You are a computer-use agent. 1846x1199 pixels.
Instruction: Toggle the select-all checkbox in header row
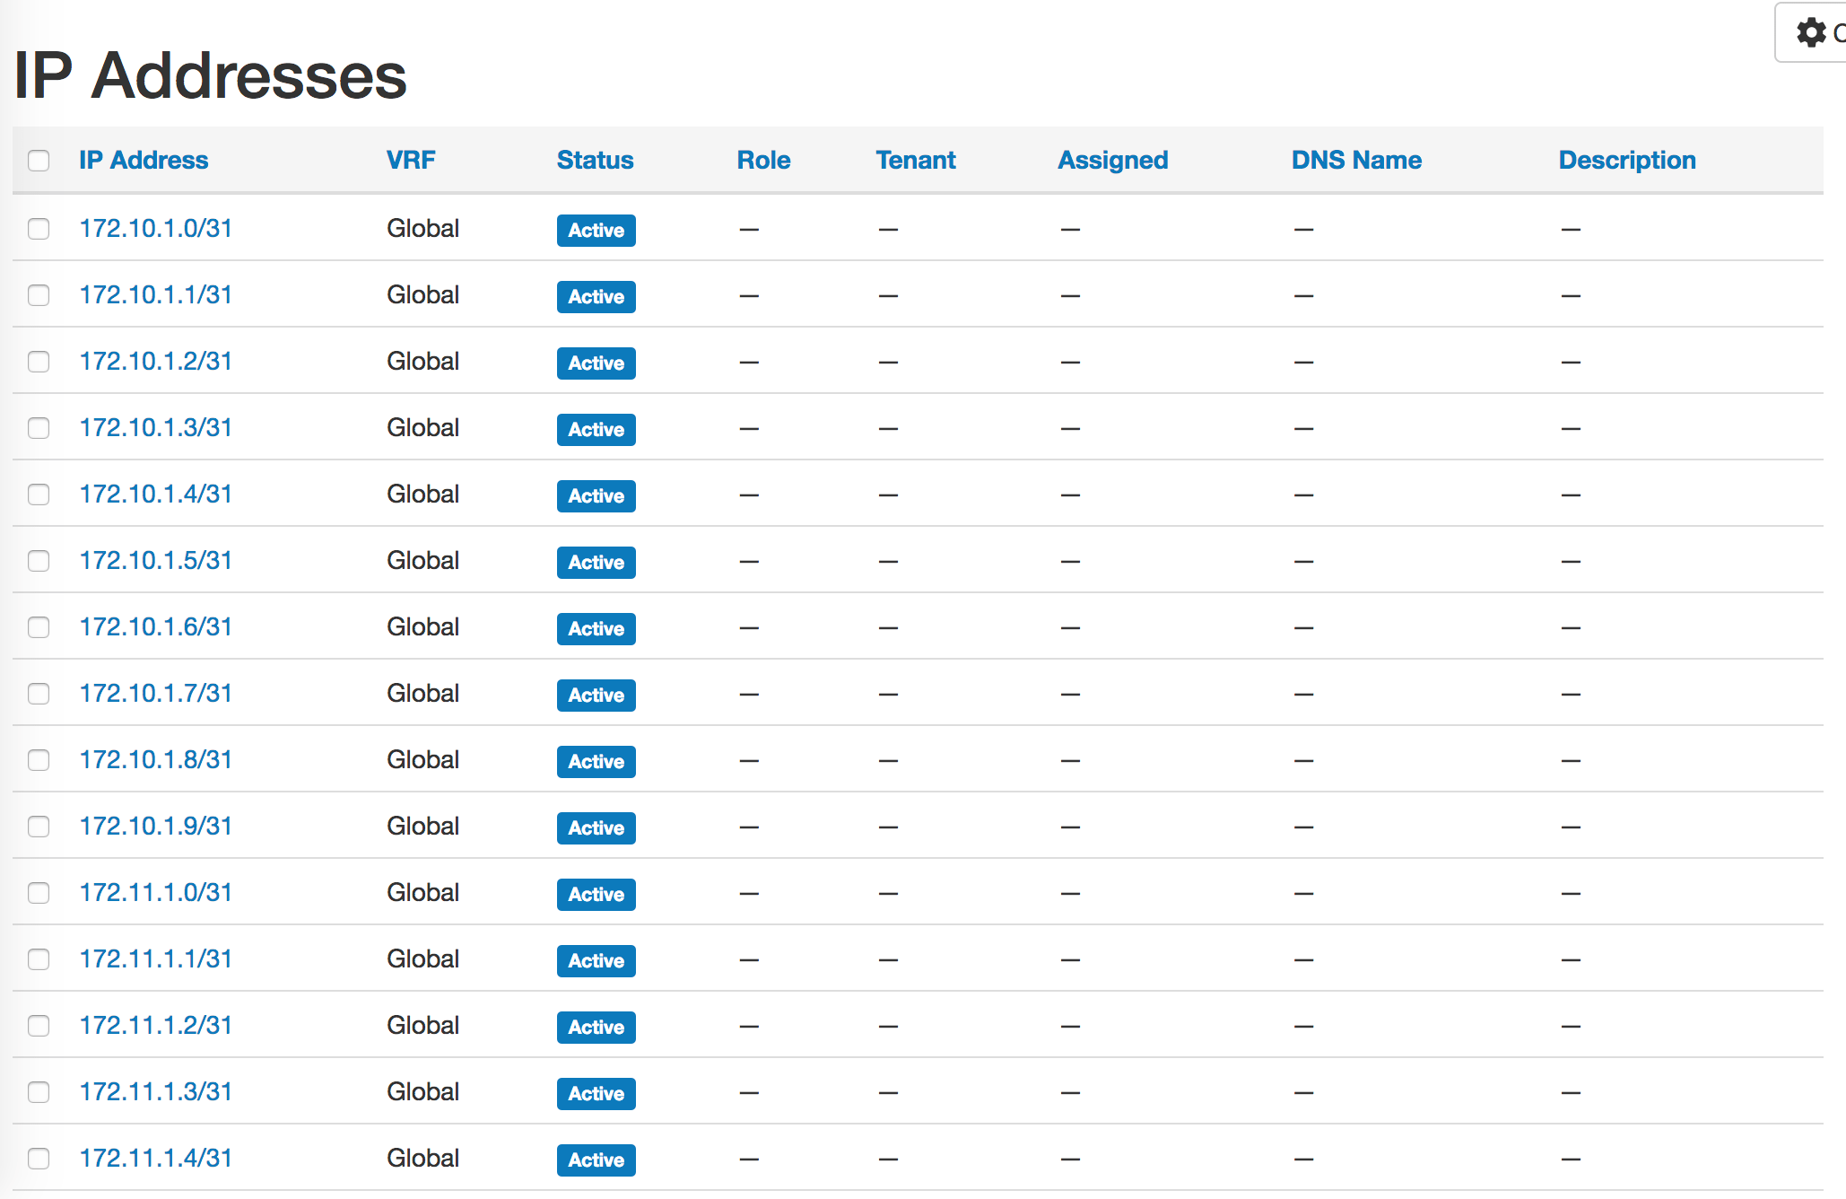click(39, 160)
